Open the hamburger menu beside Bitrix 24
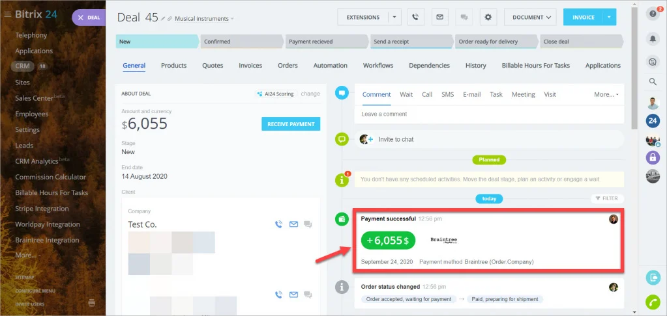 [x=7, y=14]
